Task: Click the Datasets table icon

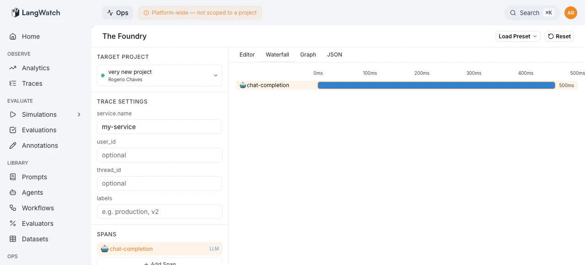Action: [13, 239]
